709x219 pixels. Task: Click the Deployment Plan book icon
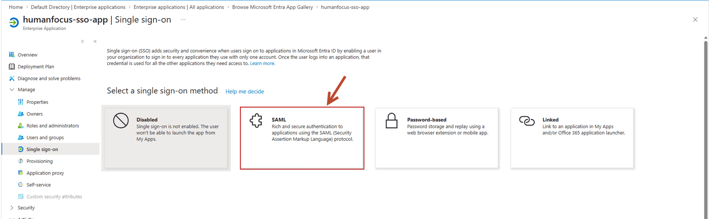tap(12, 66)
